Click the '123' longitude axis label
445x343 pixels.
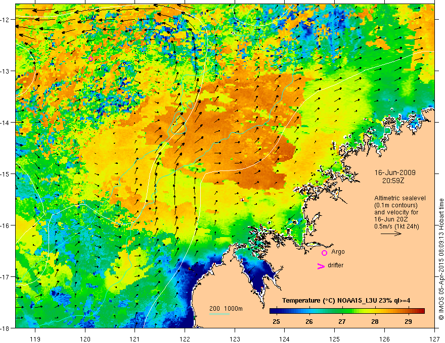click(x=235, y=339)
